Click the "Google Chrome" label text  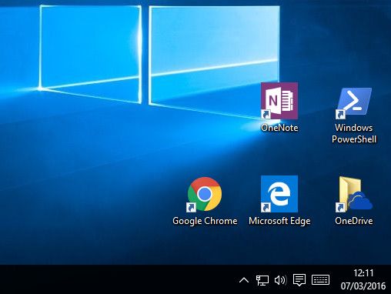pos(205,221)
